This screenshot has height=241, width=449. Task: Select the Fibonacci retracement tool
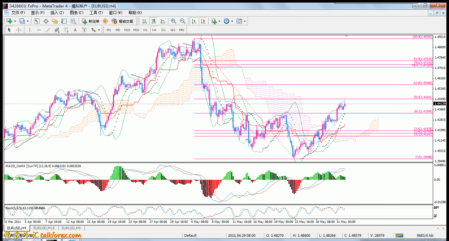(66, 30)
